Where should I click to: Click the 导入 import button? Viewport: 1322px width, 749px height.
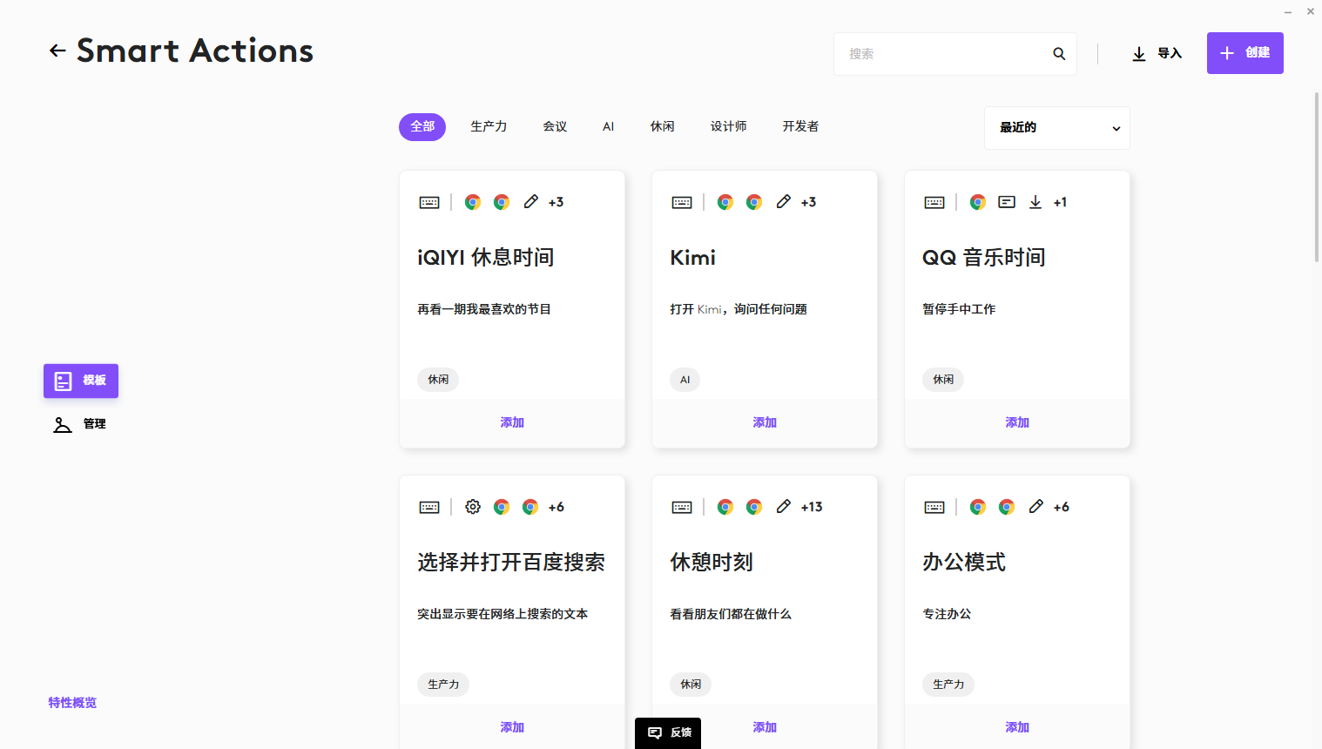pos(1157,54)
